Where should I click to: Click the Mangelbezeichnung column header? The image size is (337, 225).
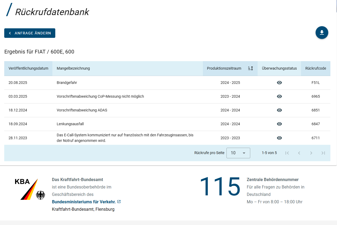click(x=73, y=68)
